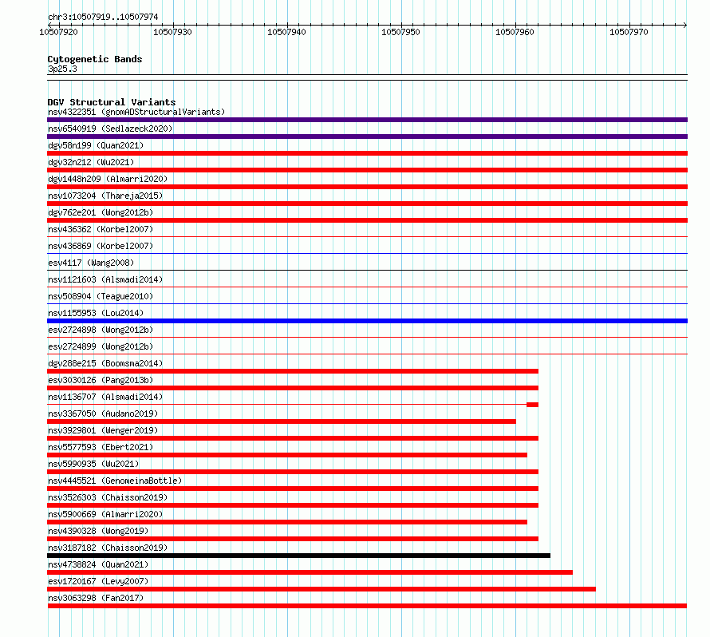Click ruler position 10507920
710x637 pixels.
point(59,32)
